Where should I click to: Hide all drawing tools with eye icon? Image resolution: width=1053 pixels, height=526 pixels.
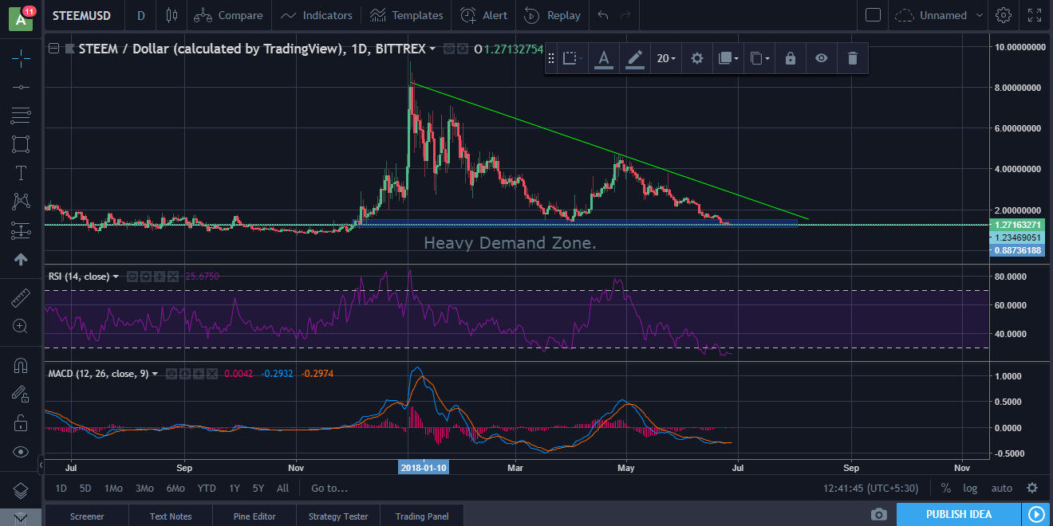tap(21, 451)
